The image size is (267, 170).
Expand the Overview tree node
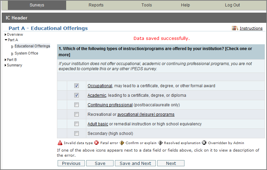point(5,35)
